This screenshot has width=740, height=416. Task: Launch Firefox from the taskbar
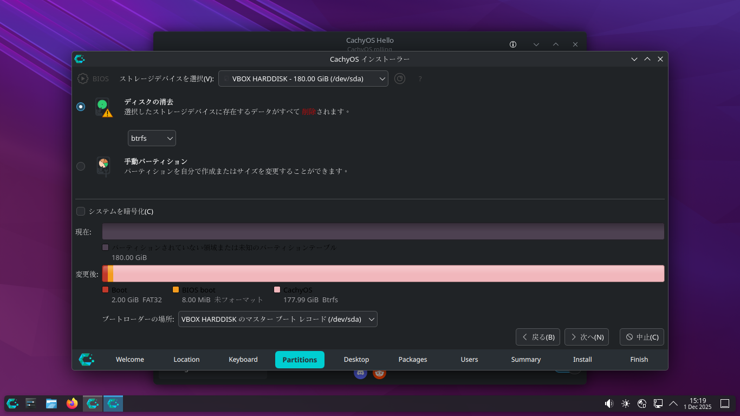click(x=72, y=403)
